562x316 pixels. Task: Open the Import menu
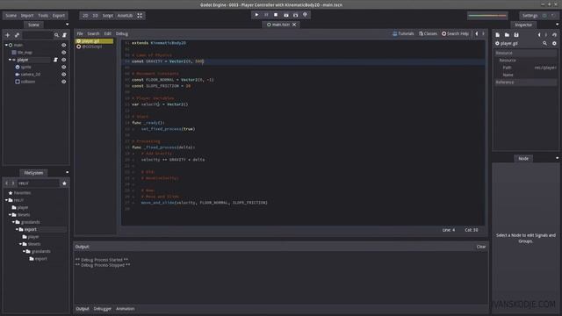(27, 16)
